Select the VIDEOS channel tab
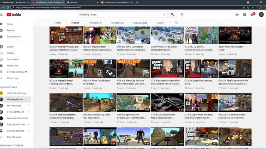 point(75,23)
